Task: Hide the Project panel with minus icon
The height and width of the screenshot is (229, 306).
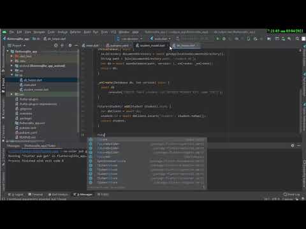Action: tap(76, 45)
